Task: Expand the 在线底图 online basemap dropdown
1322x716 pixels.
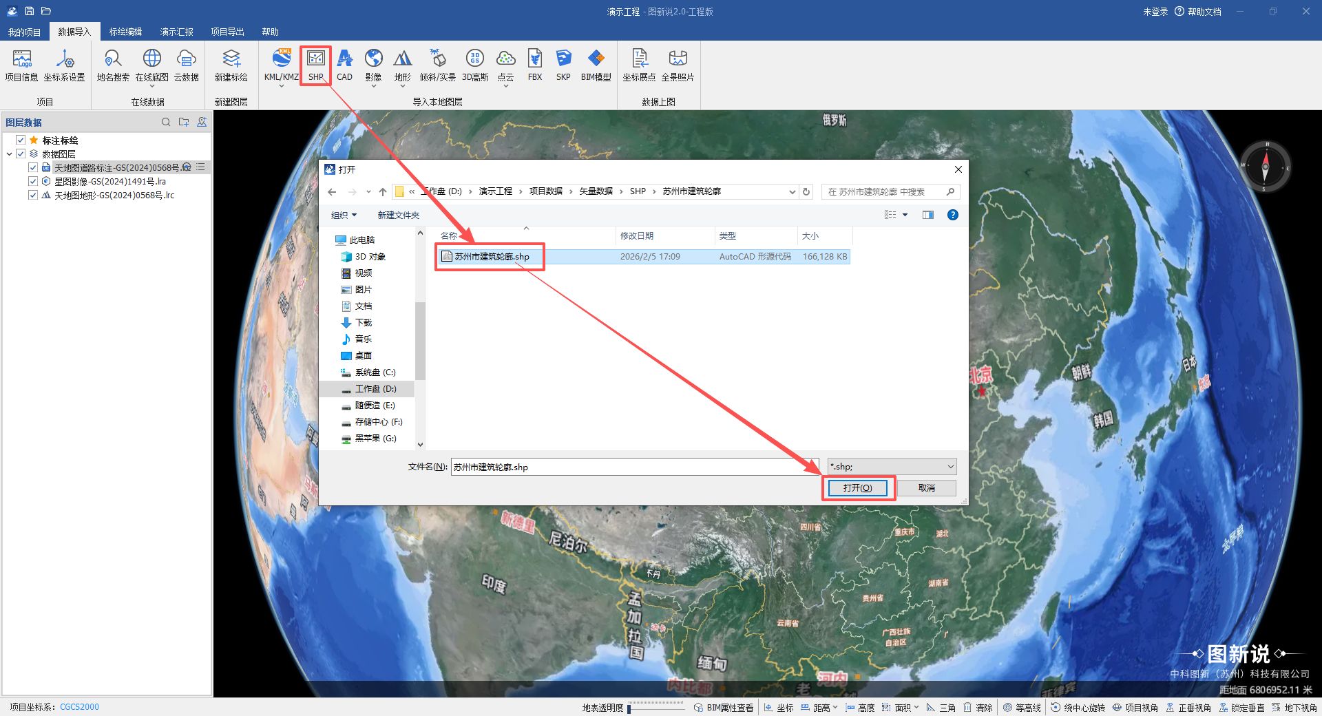Action: 152,87
